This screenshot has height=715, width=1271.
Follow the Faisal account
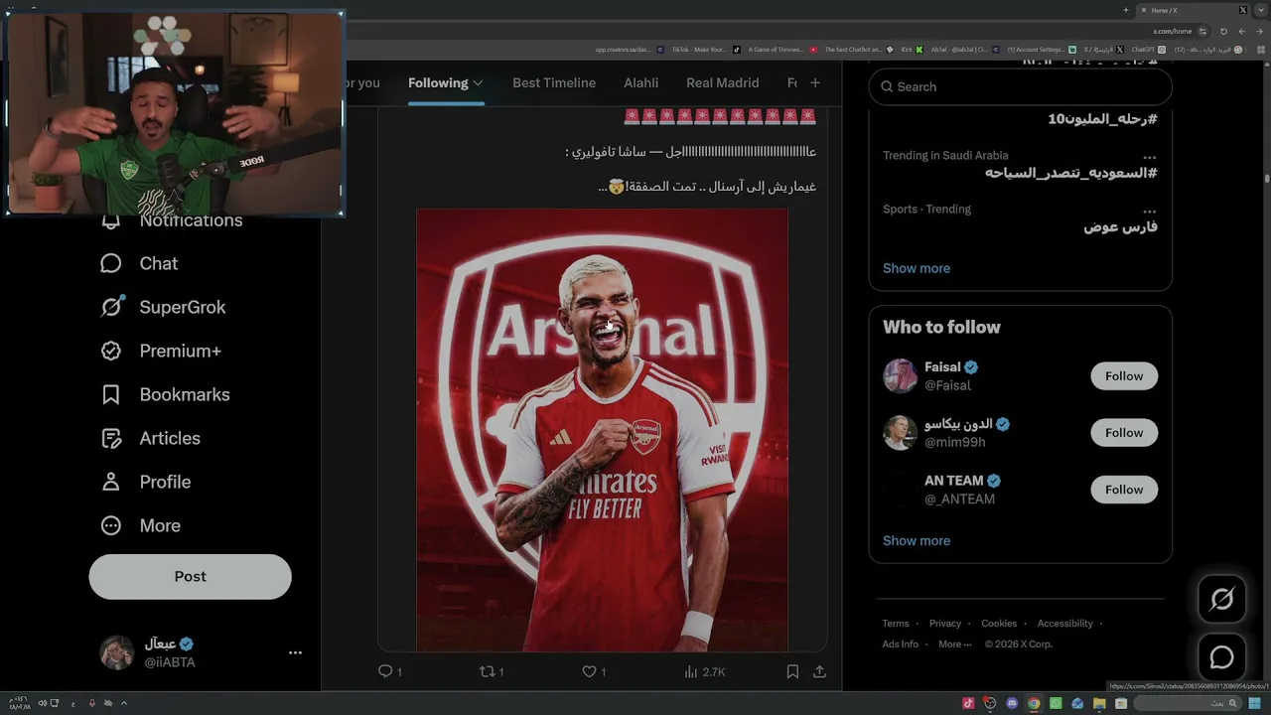1124,376
